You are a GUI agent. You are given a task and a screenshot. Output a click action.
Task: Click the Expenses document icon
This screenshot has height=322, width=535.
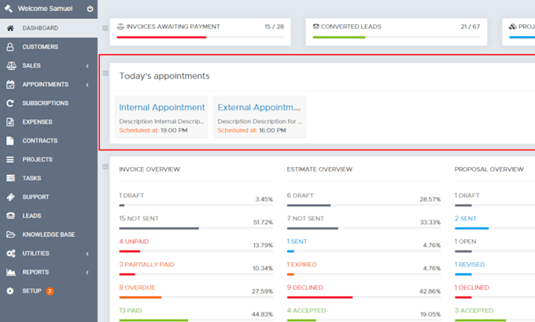(10, 122)
